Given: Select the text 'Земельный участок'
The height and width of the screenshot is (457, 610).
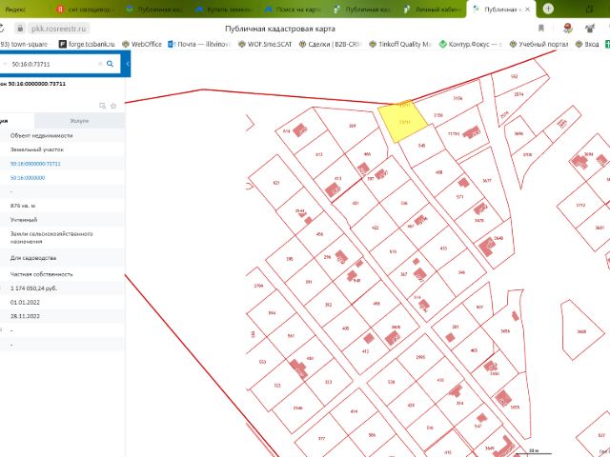Looking at the screenshot, I should 36,149.
